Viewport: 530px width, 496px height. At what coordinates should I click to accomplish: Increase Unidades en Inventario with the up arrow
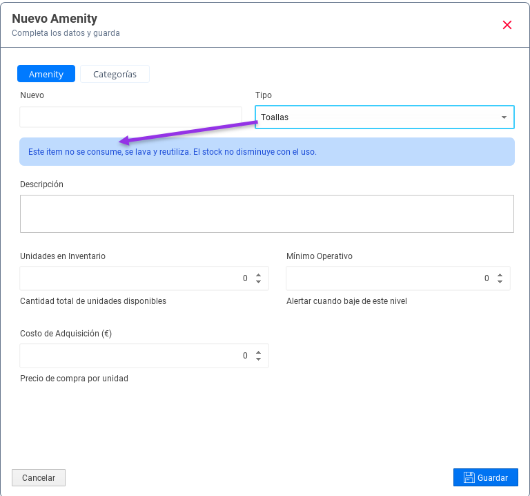258,275
